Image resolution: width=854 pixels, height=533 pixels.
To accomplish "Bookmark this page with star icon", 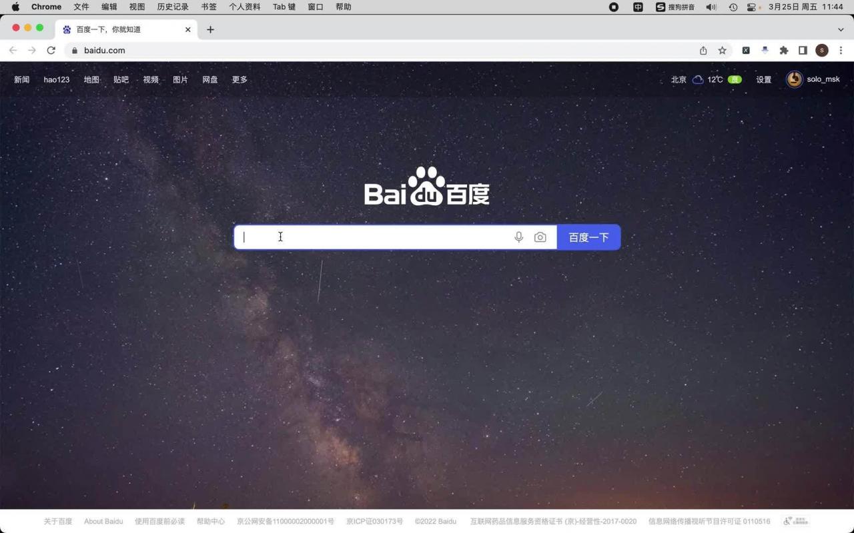I will (722, 51).
